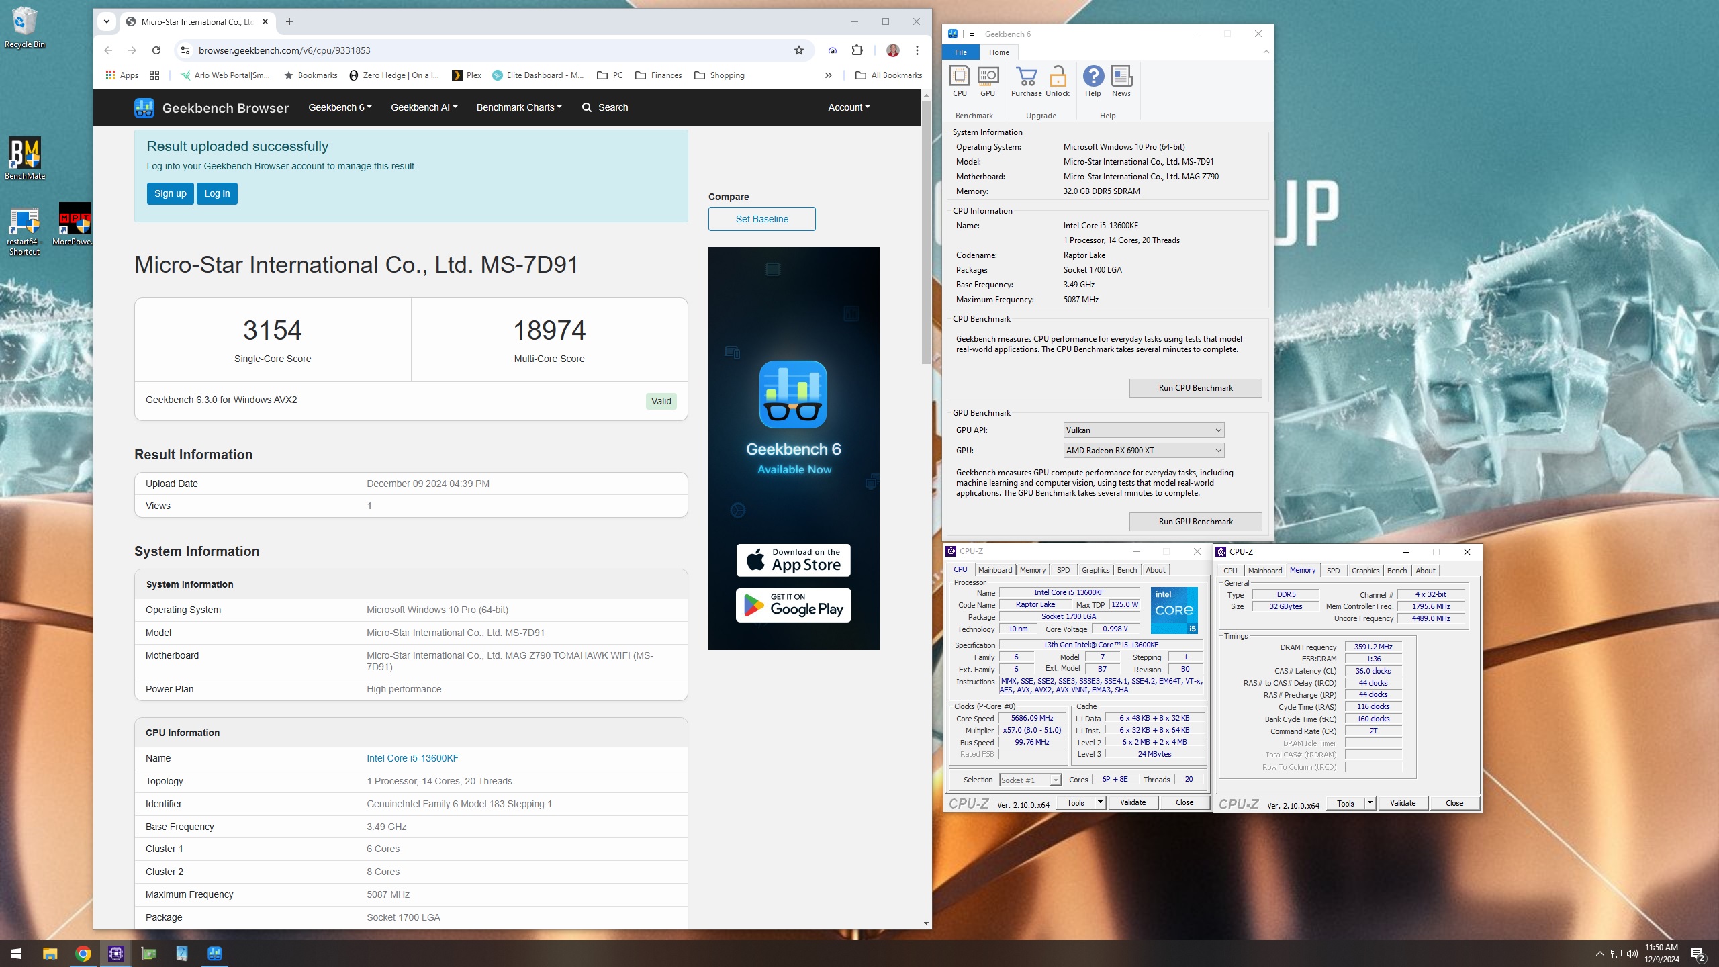
Task: Reload the Geekbench result page
Action: pos(156,50)
